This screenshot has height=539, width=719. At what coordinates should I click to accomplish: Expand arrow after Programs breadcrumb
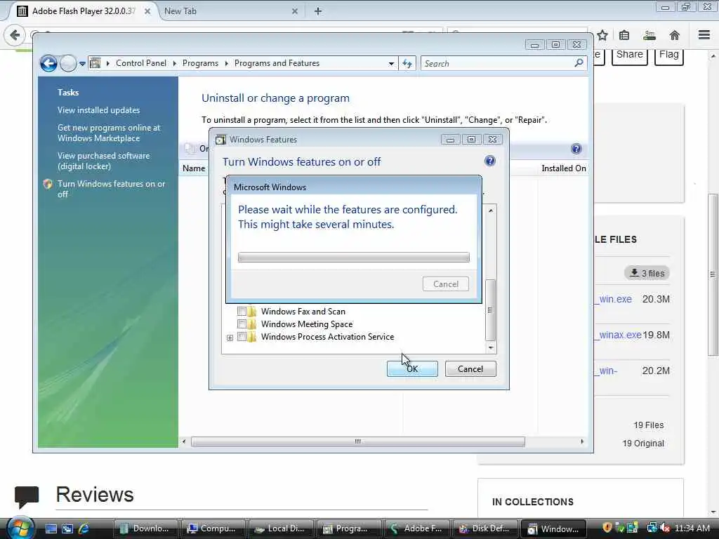point(227,63)
